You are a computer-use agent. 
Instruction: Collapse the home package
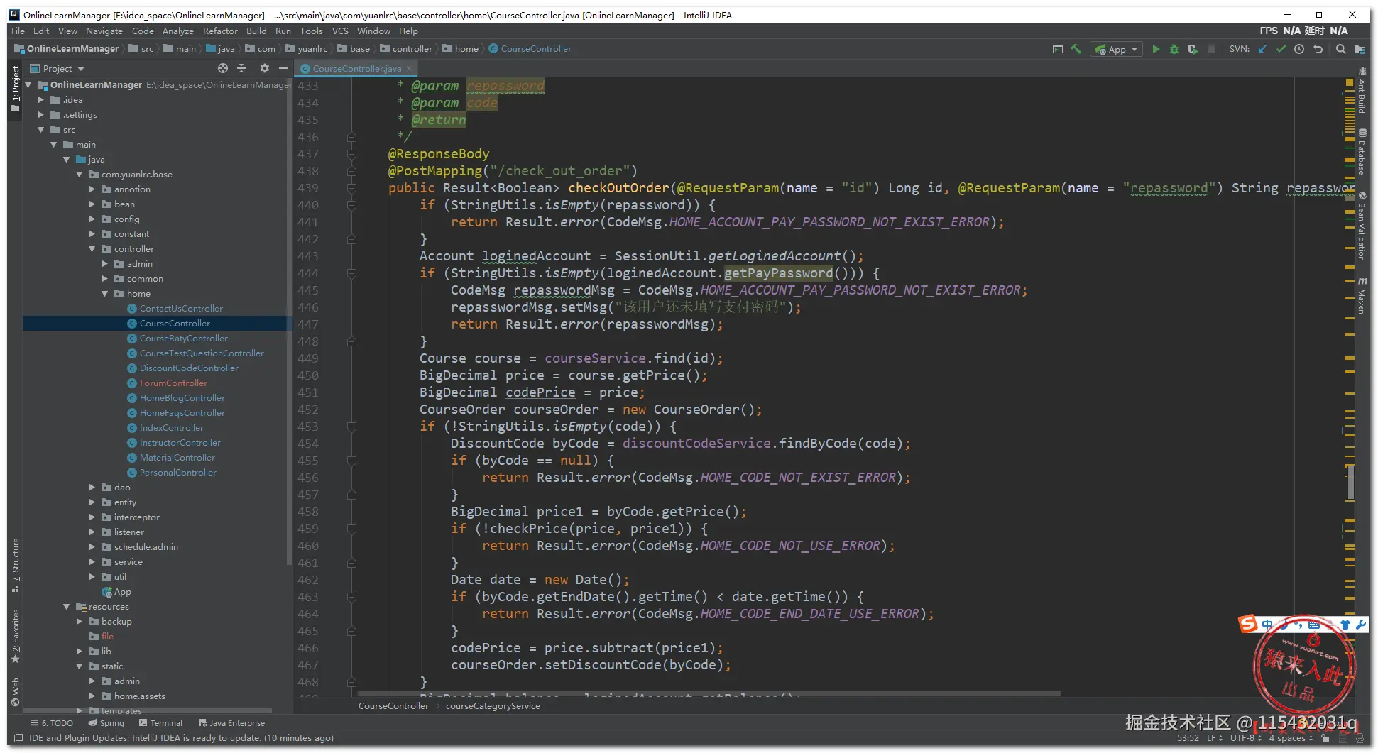click(x=105, y=294)
